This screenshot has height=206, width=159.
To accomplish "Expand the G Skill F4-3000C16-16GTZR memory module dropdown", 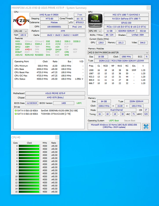I will (x=118, y=52).
